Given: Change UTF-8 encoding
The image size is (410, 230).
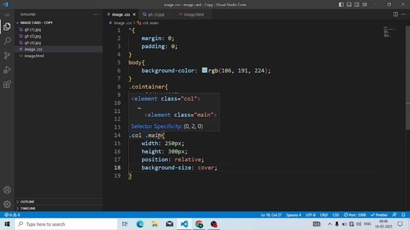Looking at the screenshot, I should tap(310, 215).
